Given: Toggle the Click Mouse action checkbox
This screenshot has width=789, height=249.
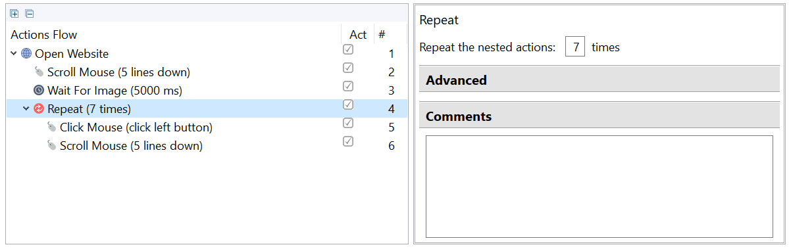Looking at the screenshot, I should pyautogui.click(x=347, y=123).
